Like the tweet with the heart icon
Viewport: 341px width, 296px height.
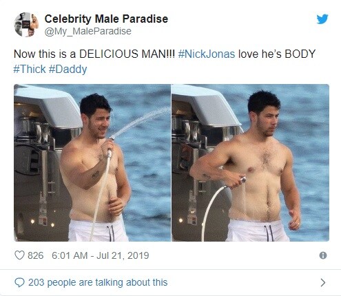(x=19, y=255)
